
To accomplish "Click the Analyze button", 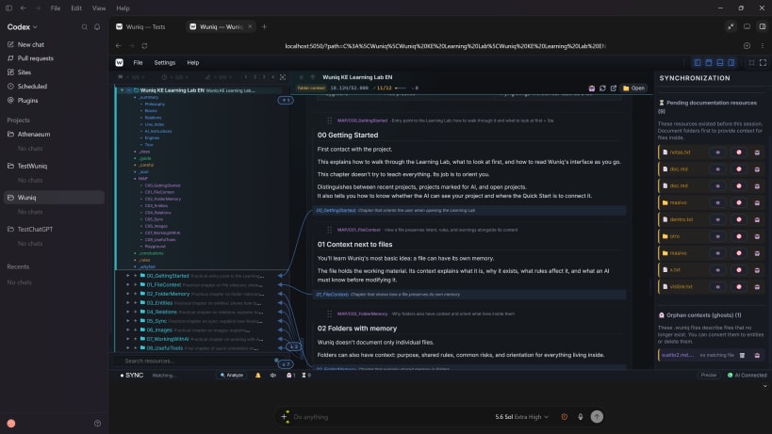I will coord(231,375).
